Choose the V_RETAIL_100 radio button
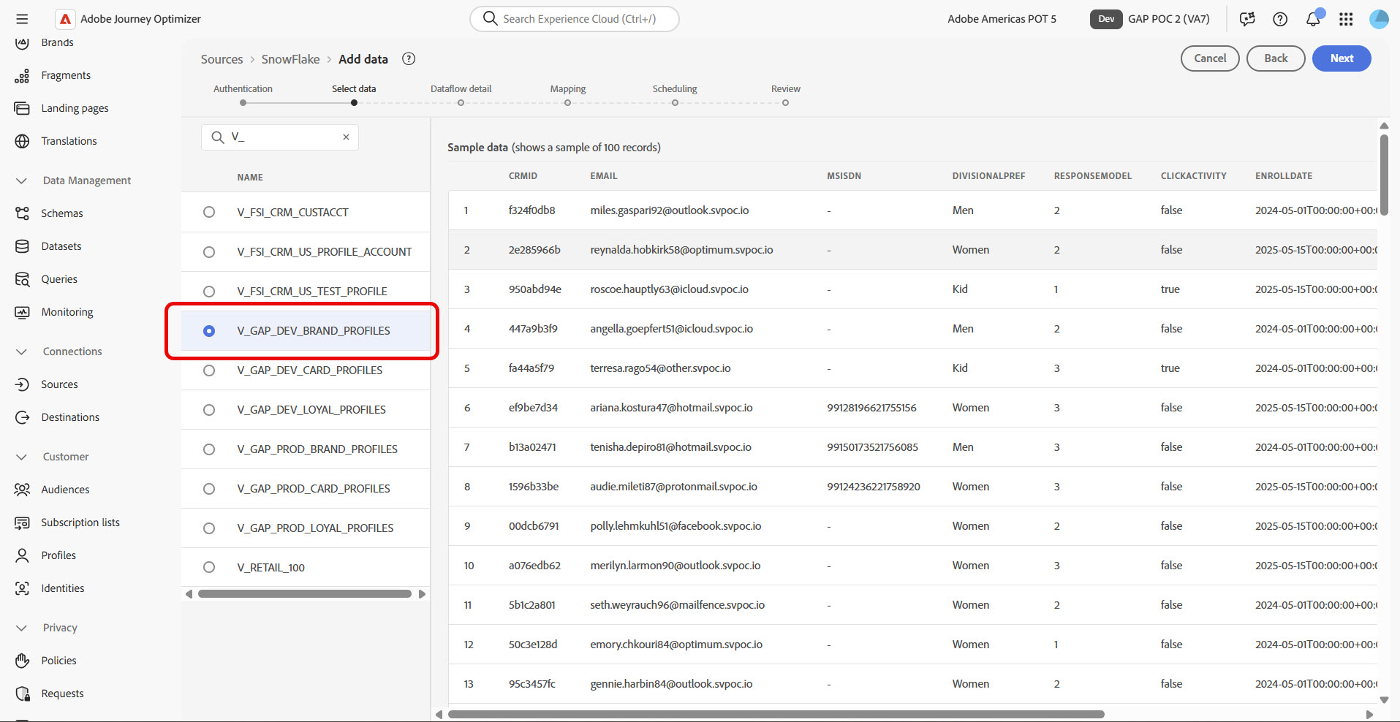The width and height of the screenshot is (1400, 722). 209,567
